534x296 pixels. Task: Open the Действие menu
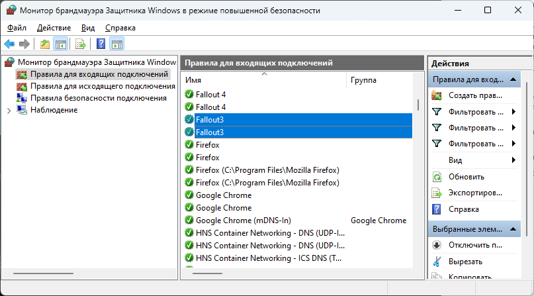tap(54, 28)
